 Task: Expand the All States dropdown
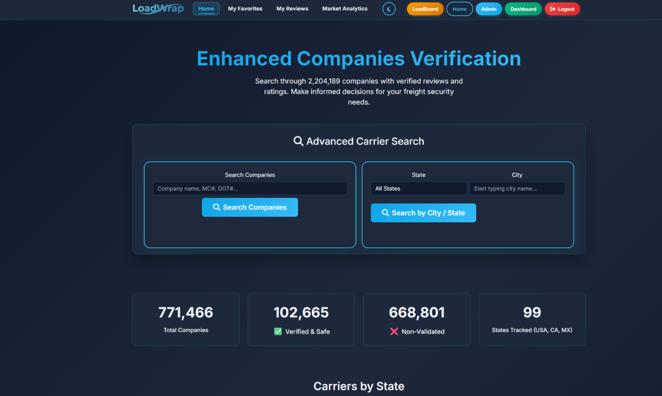point(419,189)
